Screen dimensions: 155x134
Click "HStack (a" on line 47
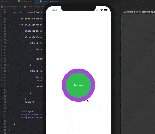(36, 71)
